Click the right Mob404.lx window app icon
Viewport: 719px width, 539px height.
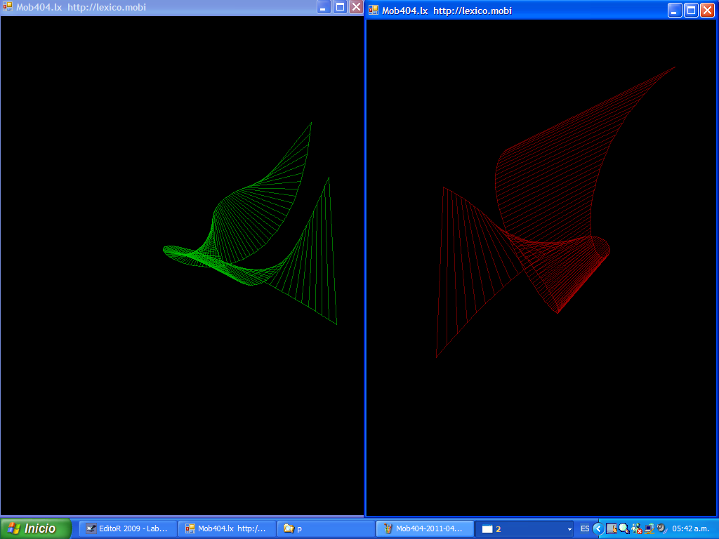tap(374, 11)
